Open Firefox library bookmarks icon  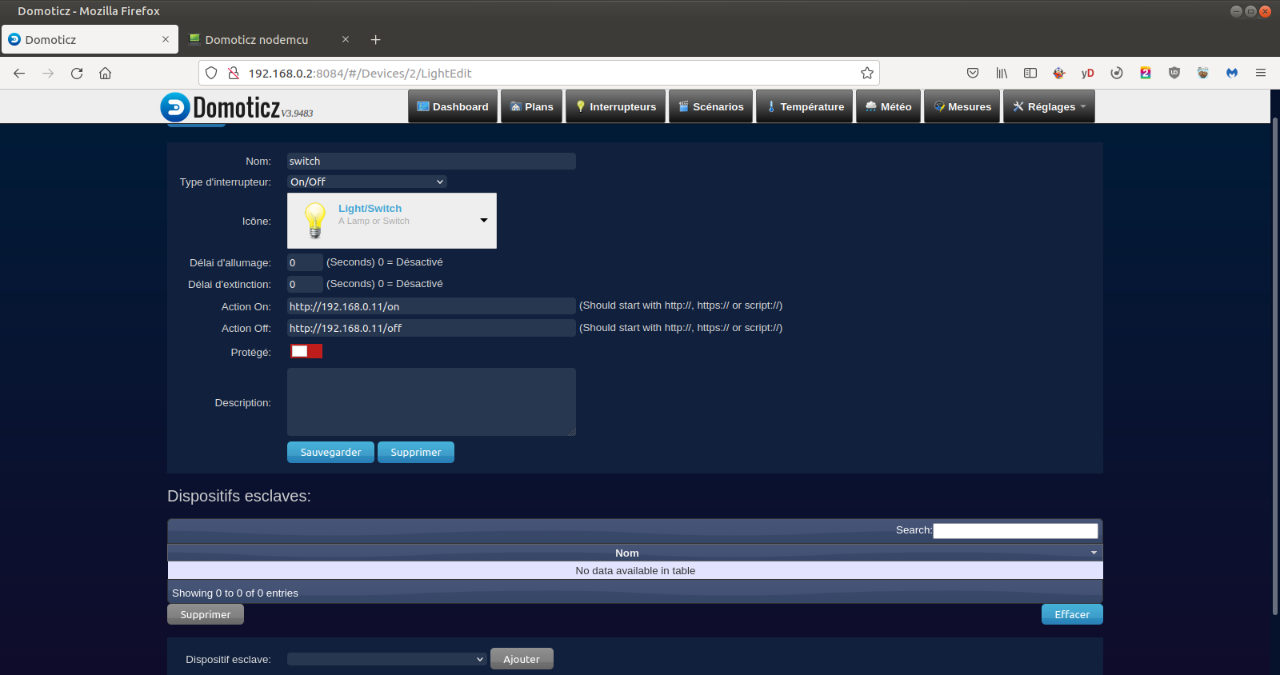coord(1001,73)
